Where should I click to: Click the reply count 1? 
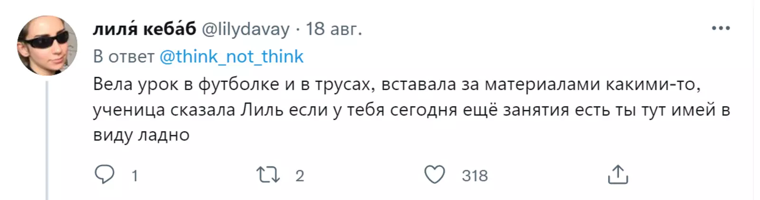pyautogui.click(x=134, y=176)
